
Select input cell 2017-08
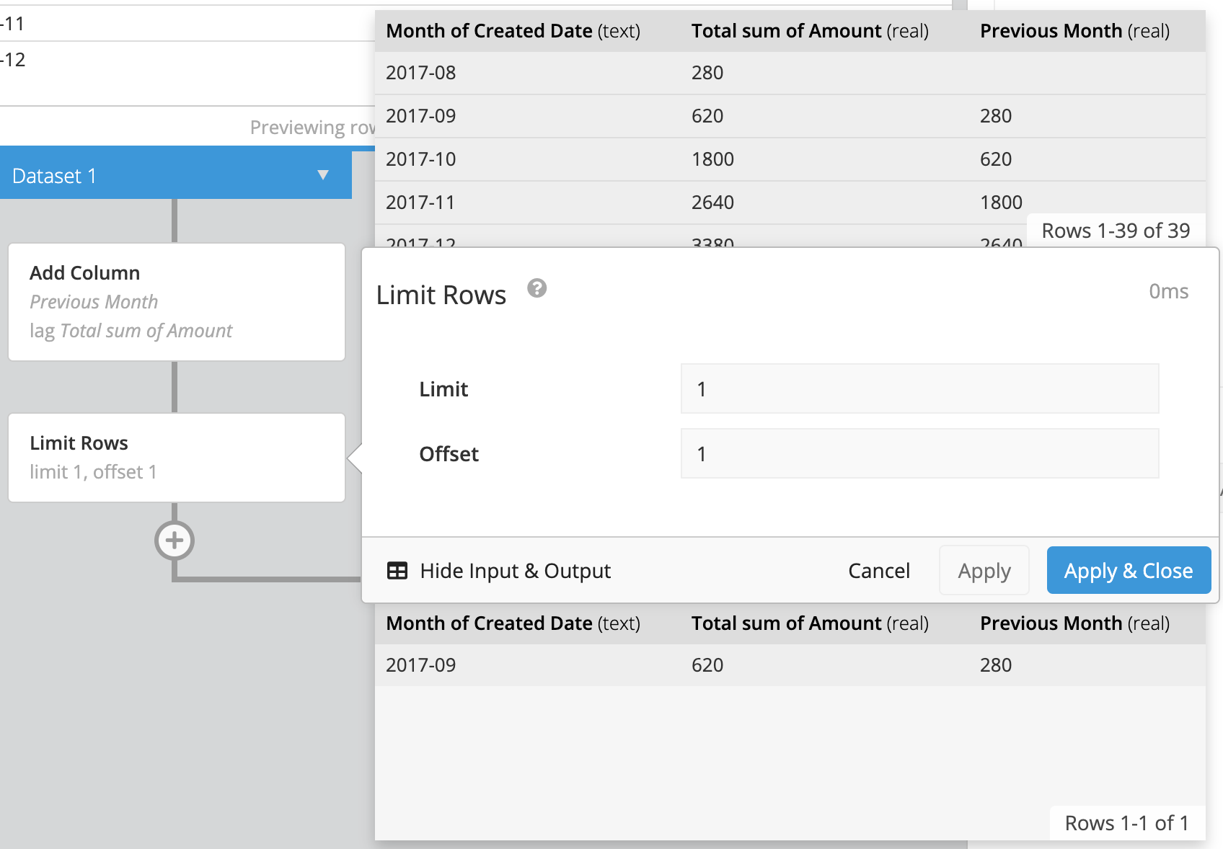click(x=420, y=73)
